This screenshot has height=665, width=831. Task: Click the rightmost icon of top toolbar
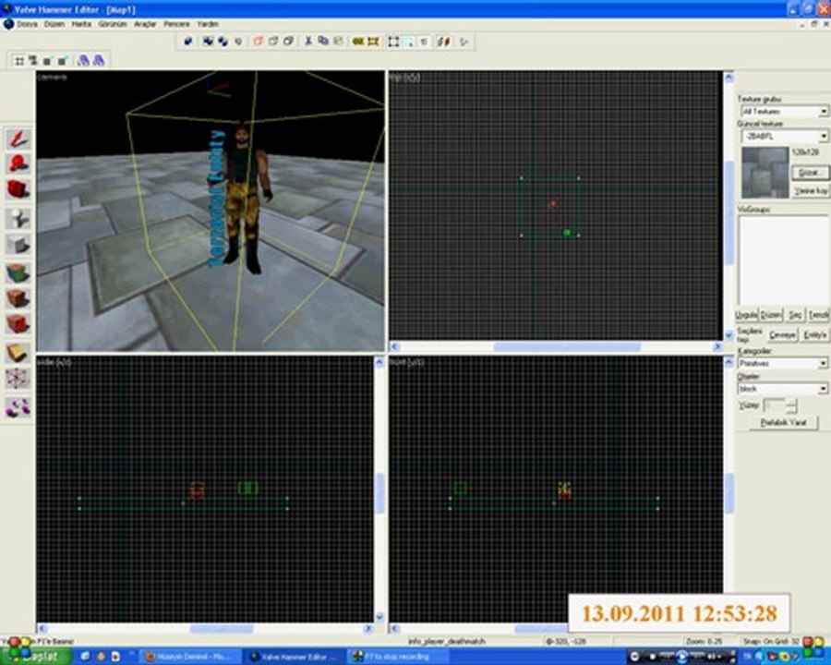(464, 42)
